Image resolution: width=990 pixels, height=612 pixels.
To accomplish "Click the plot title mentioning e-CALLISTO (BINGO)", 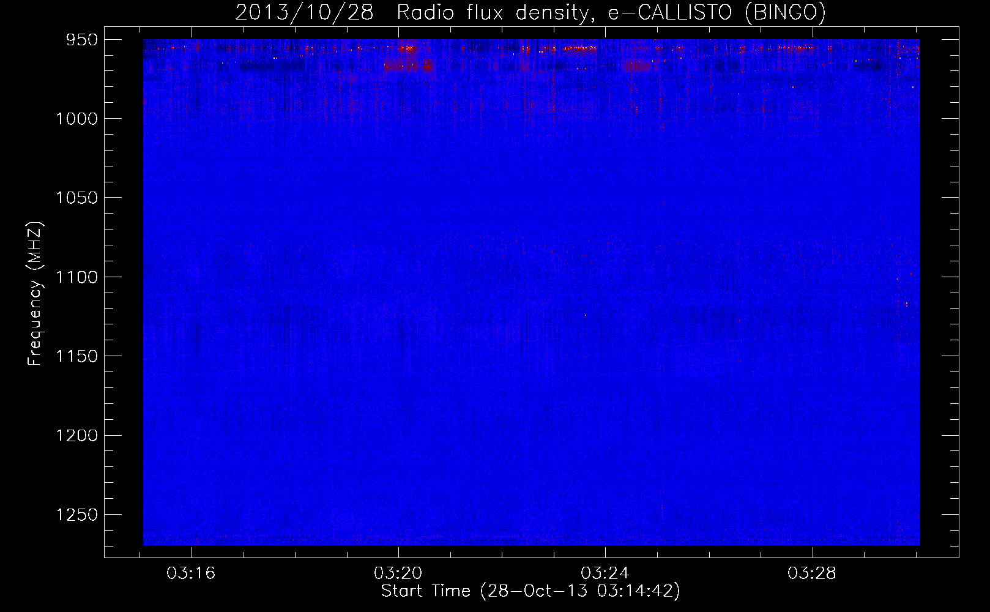I will coord(530,12).
